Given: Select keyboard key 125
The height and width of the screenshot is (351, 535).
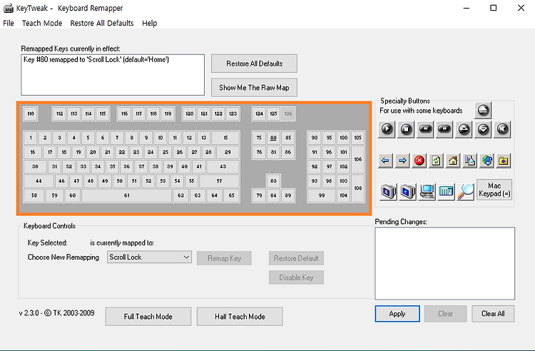Looking at the screenshot, I should [274, 113].
